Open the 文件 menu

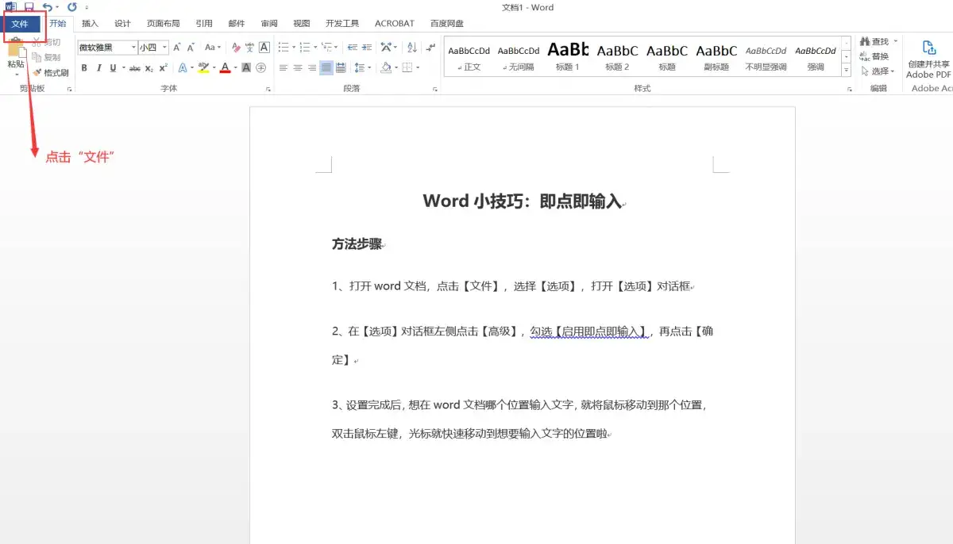click(22, 23)
